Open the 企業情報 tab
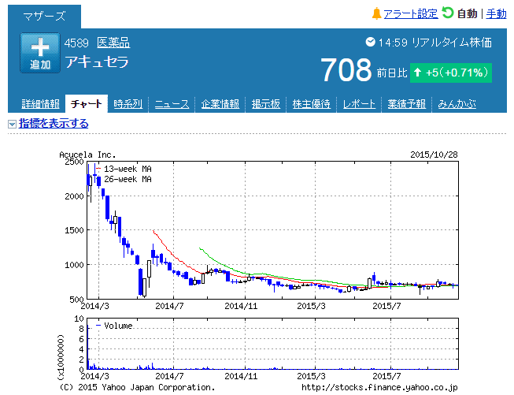This screenshot has width=514, height=395. pos(220,104)
